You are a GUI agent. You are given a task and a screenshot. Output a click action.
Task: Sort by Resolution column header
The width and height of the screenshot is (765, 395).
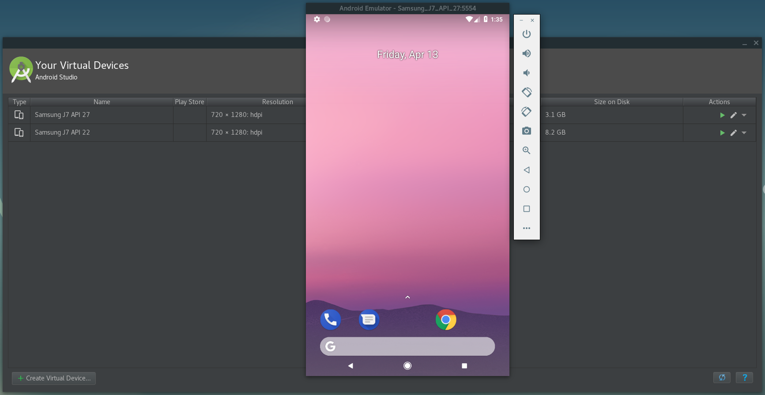point(277,102)
